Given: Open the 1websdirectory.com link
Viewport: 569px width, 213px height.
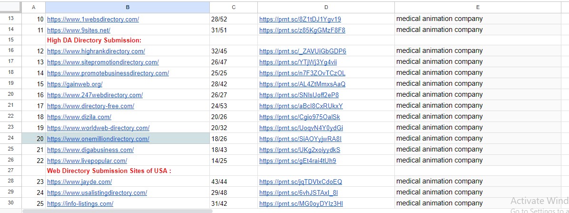Looking at the screenshot, I should (x=93, y=20).
